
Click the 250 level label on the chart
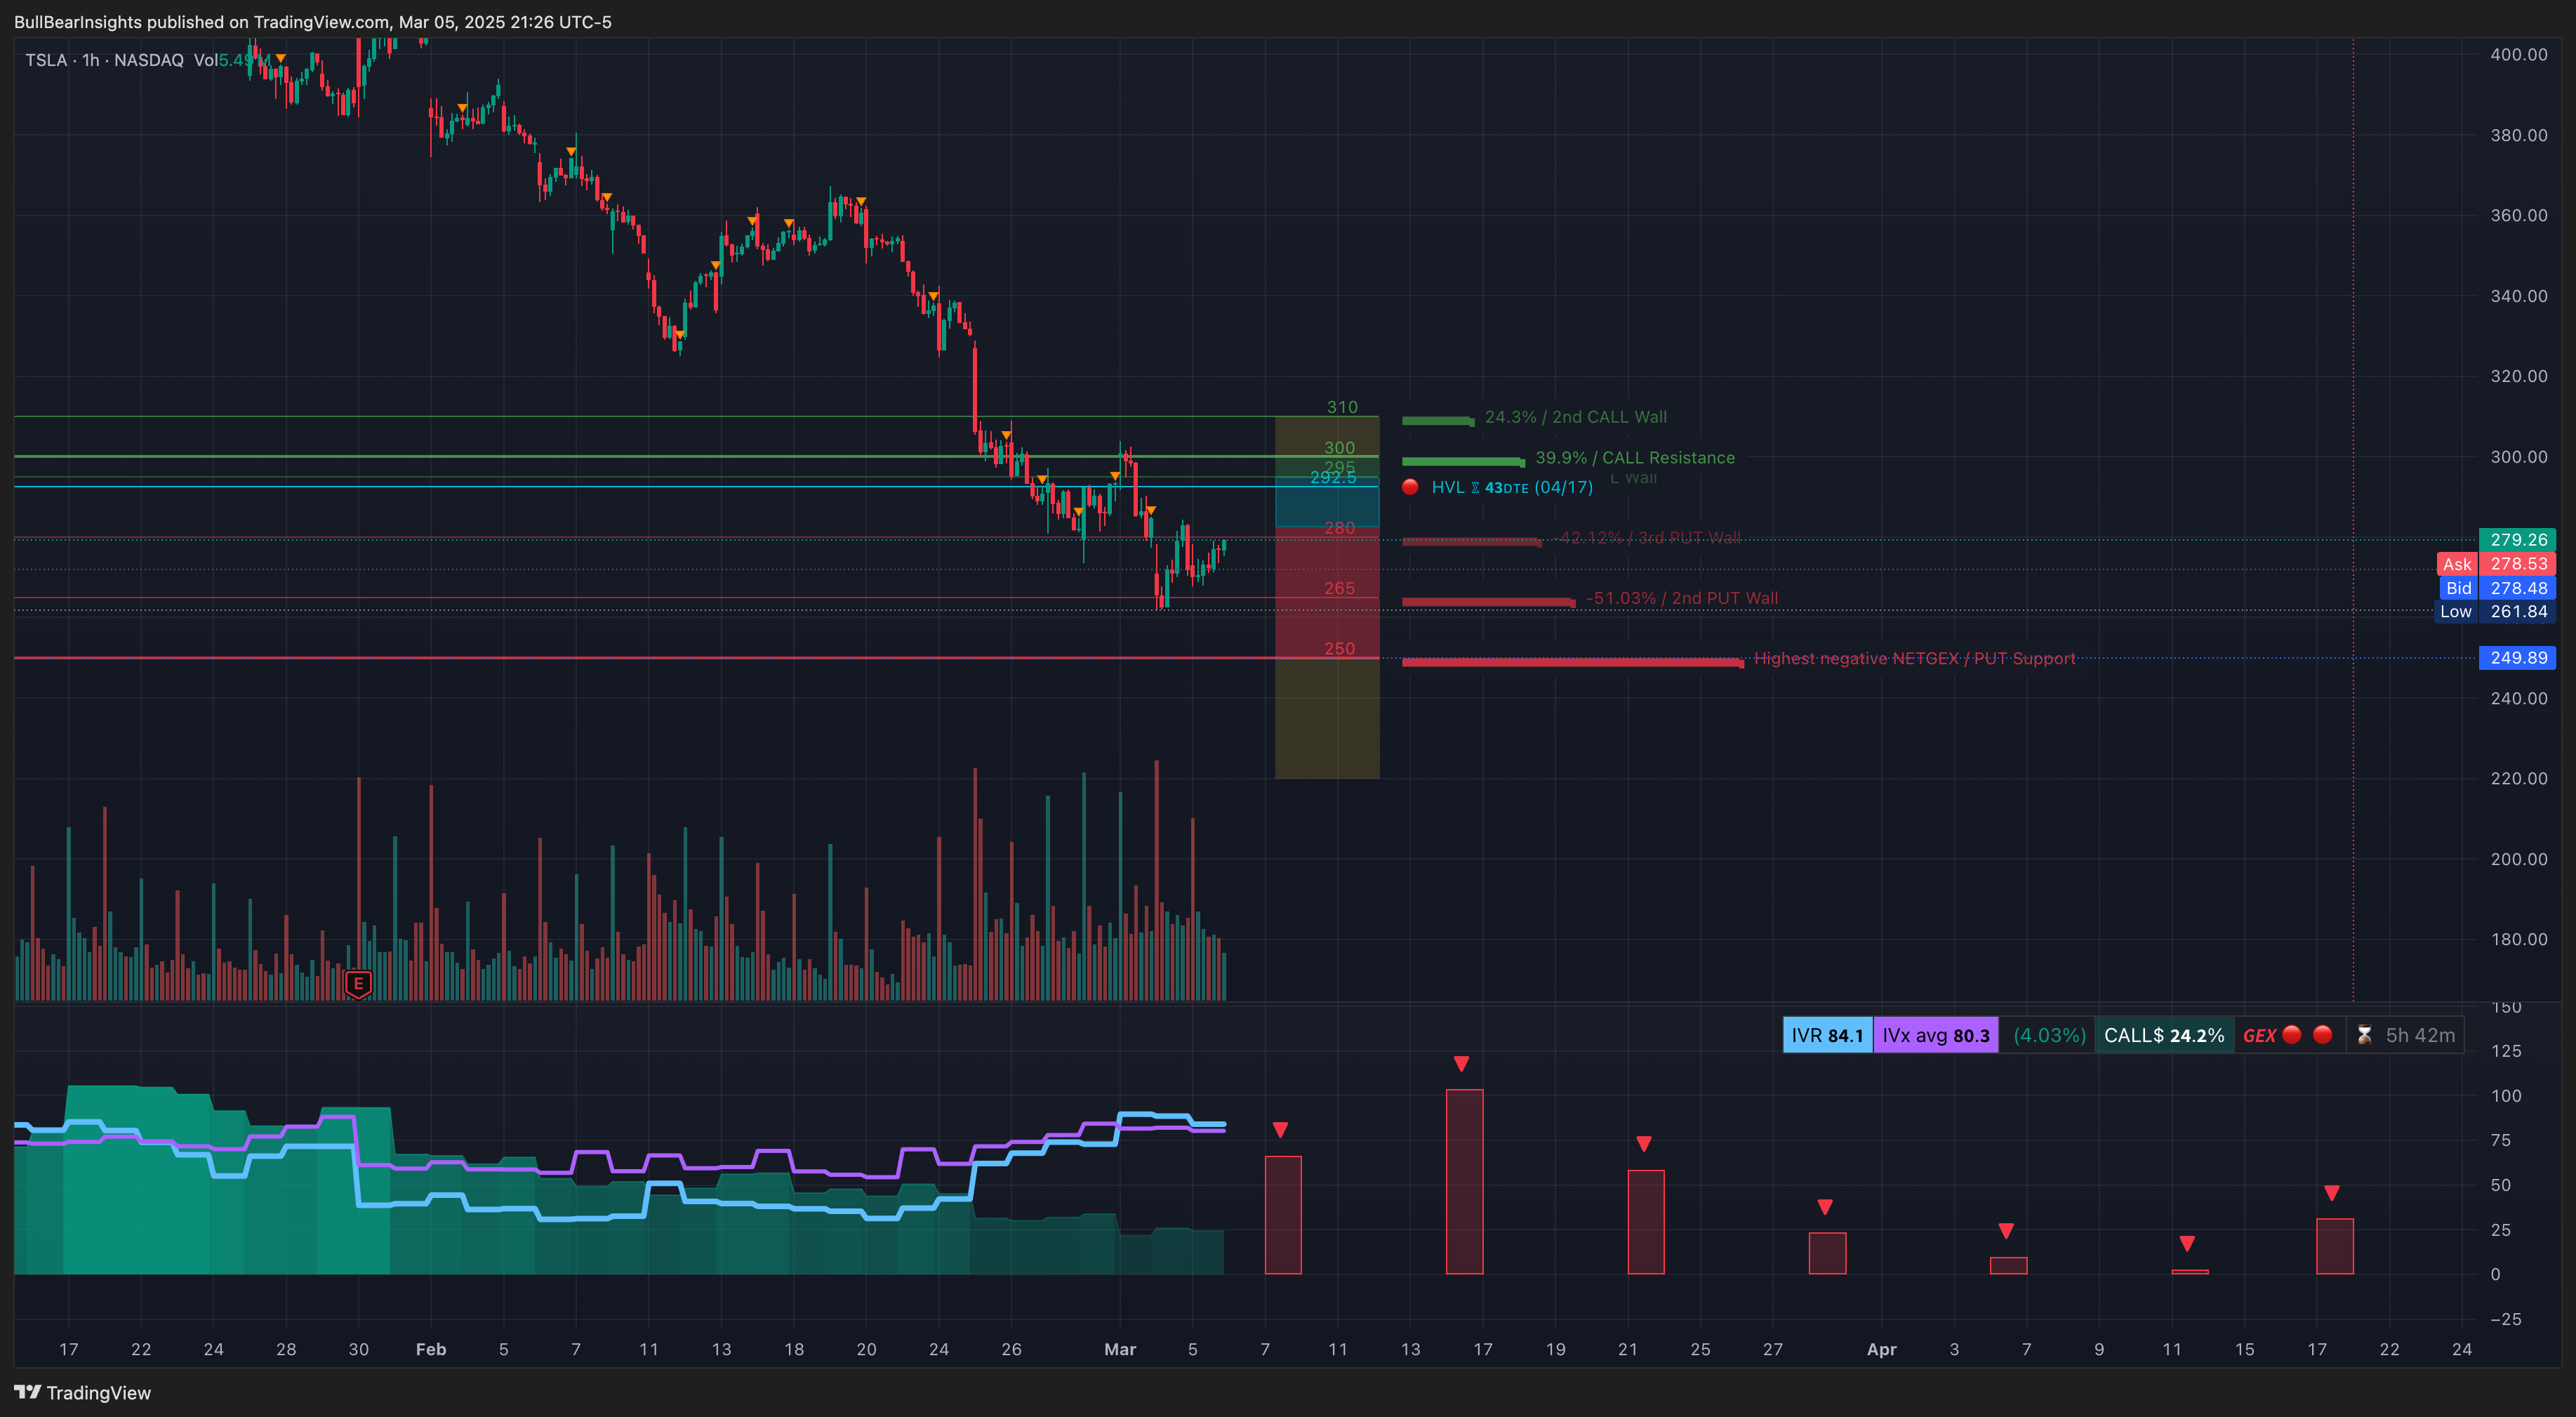tap(1340, 648)
